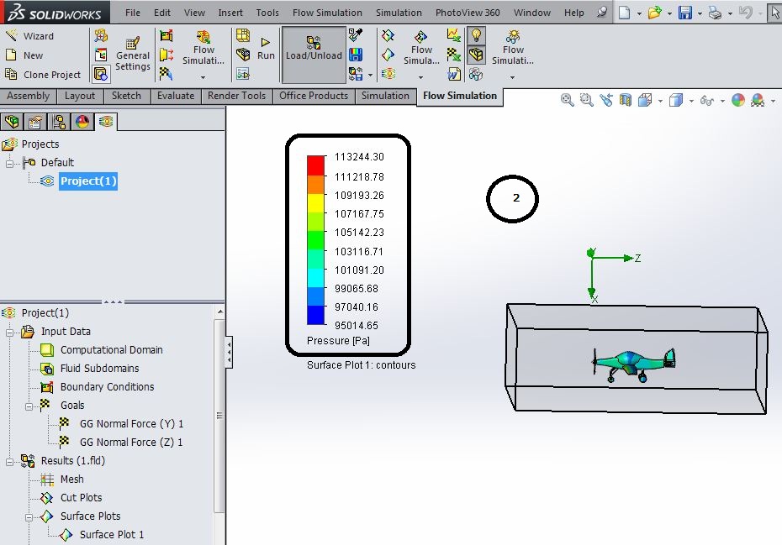Viewport: 782px width, 545px height.
Task: Collapse the Input Data tree node
Action: point(9,332)
